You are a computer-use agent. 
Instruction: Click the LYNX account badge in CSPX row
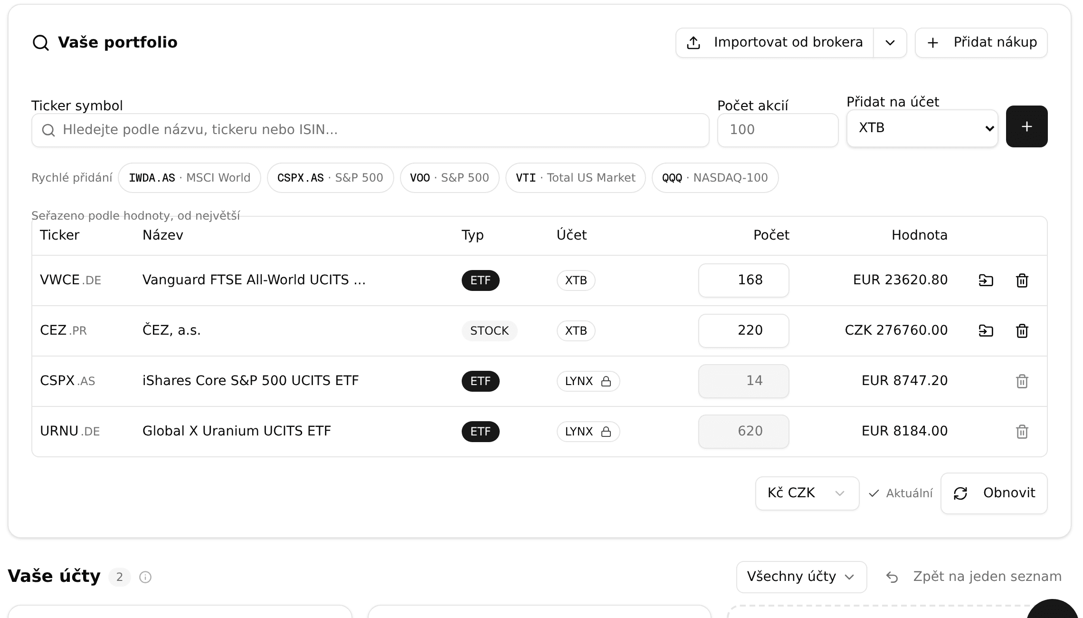pos(589,381)
